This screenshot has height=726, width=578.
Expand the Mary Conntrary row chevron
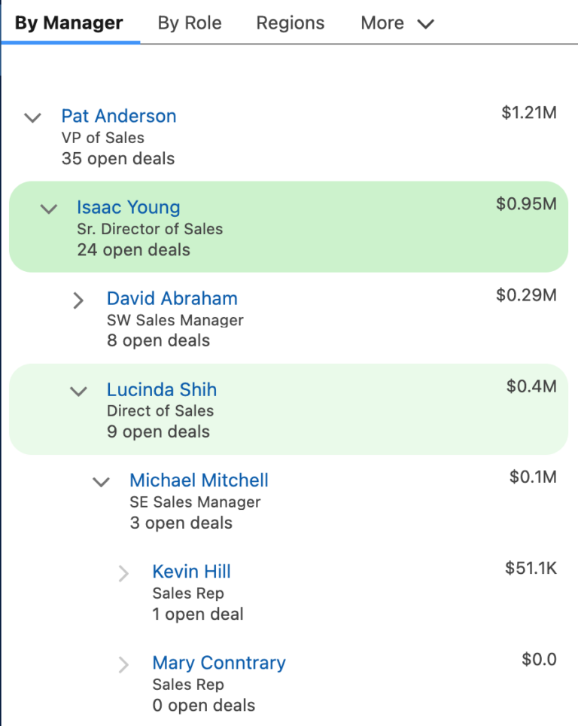124,665
